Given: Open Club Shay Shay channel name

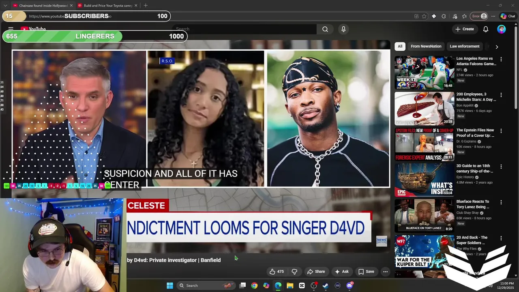Looking at the screenshot, I should tap(468, 213).
